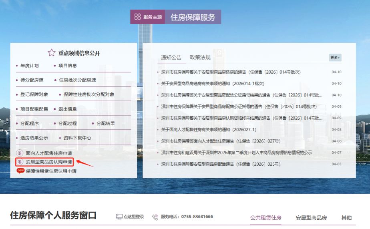Image resolution: width=370 pixels, height=229 pixels.
Task: Click 保障性租赁住房认租申请 text link
Action: [x=51, y=171]
